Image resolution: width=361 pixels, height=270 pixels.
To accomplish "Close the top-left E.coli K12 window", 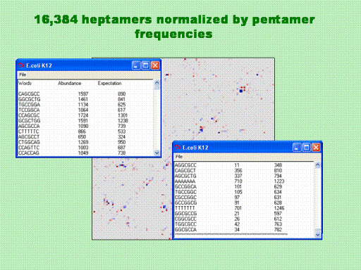I will tap(155, 65).
